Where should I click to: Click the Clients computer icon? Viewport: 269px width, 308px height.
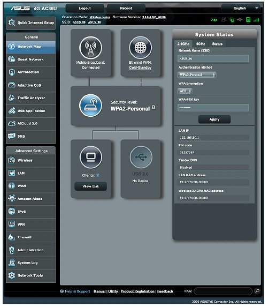pos(91,157)
